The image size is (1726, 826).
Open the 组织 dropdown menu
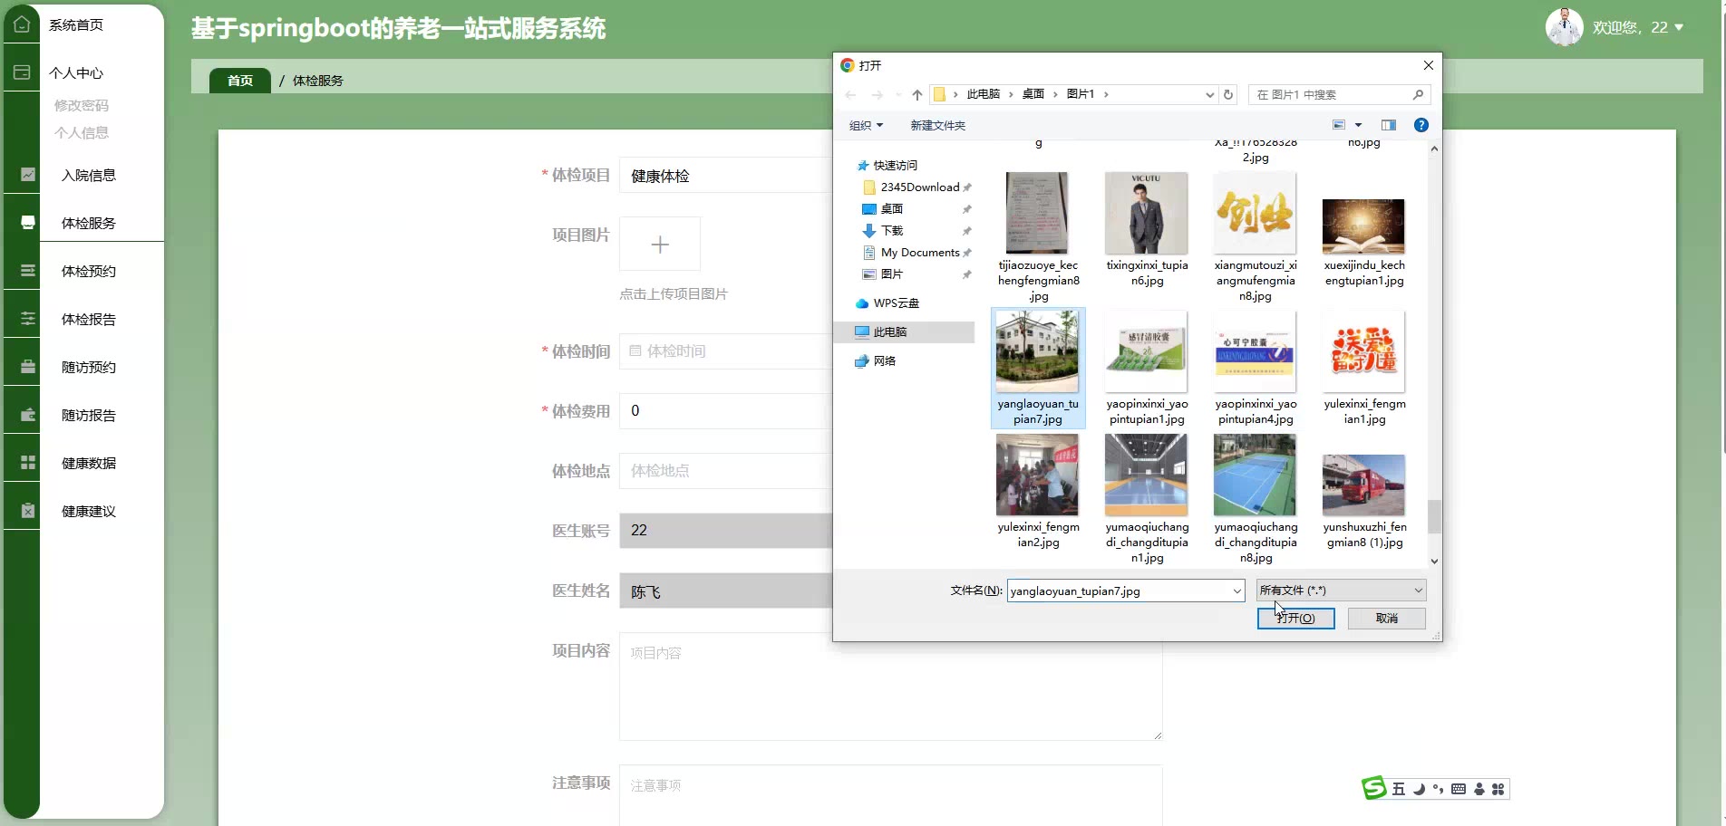[866, 125]
